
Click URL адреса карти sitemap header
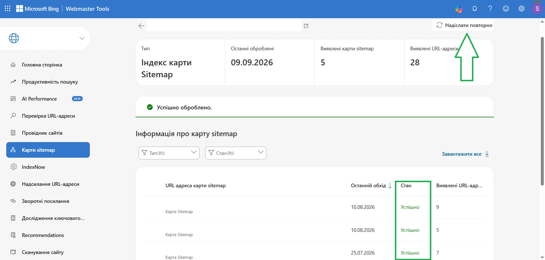point(196,186)
